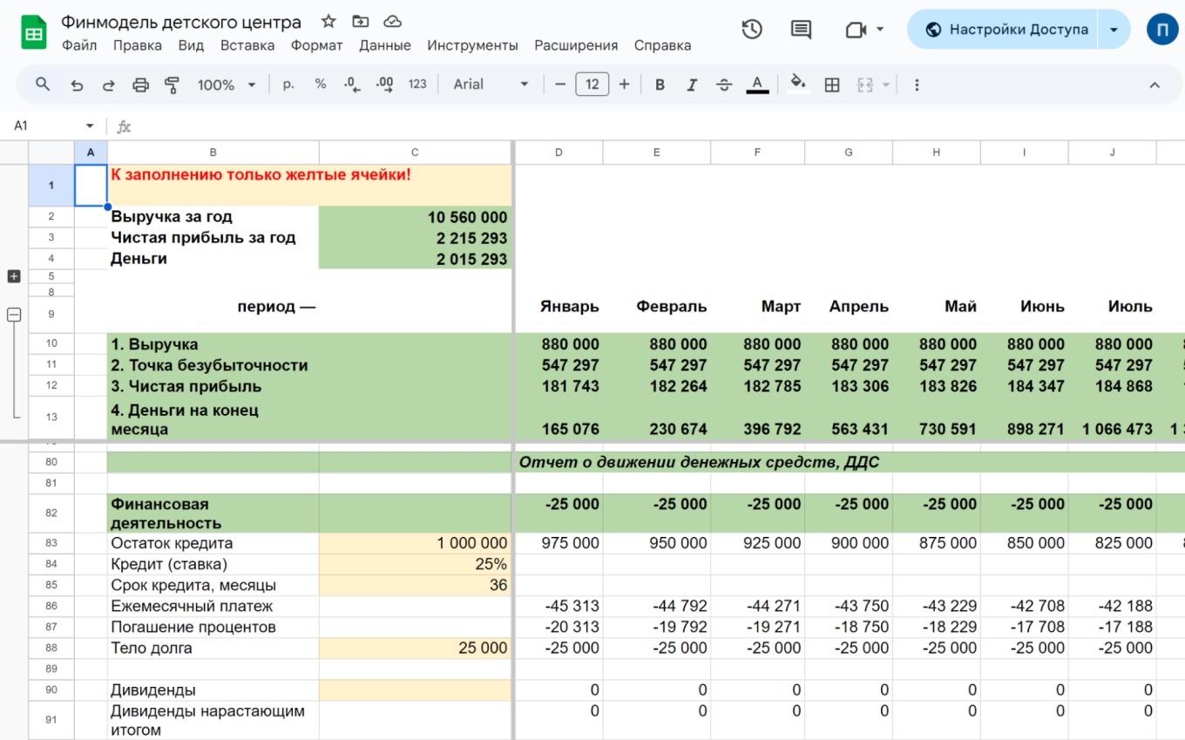Open the comments panel icon
Image resolution: width=1185 pixels, height=740 pixels.
point(801,29)
